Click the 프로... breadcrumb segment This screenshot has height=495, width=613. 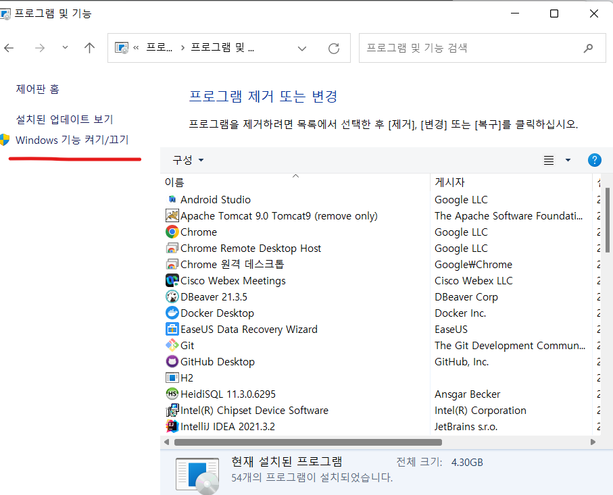(159, 48)
